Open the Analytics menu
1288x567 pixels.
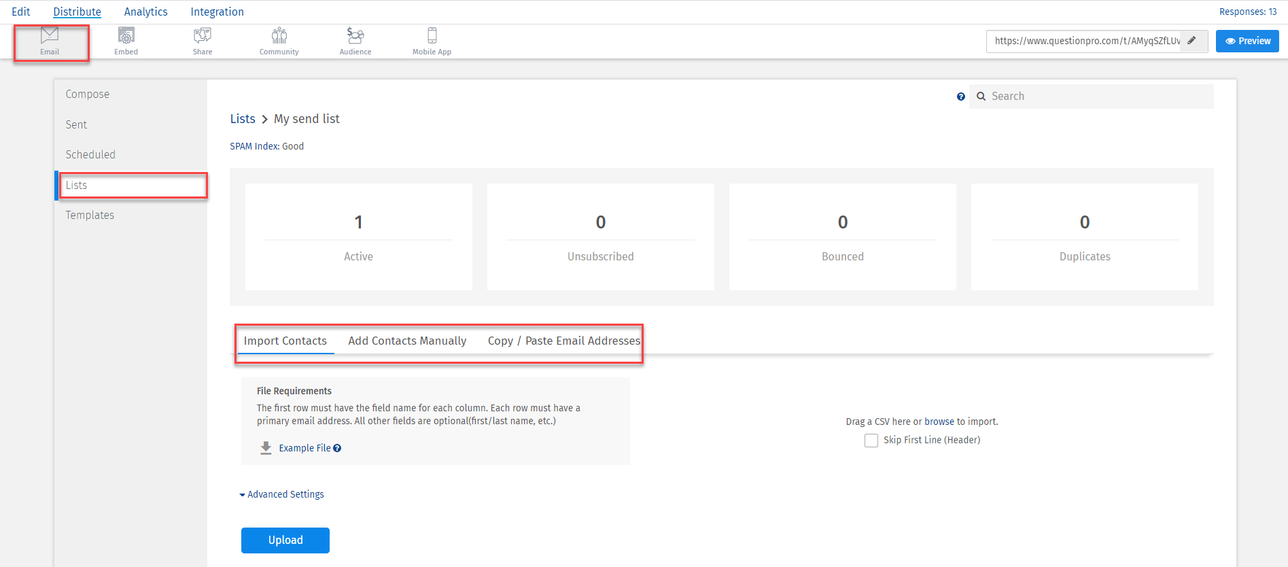pos(145,12)
